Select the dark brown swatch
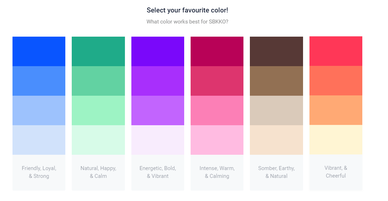 tap(276, 51)
